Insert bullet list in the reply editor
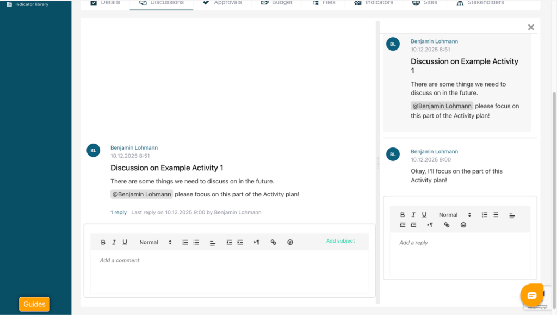557x315 pixels. [496, 215]
